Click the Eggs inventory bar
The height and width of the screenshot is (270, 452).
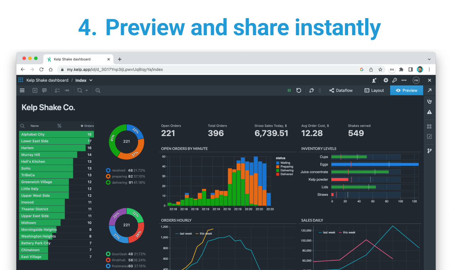coord(375,164)
